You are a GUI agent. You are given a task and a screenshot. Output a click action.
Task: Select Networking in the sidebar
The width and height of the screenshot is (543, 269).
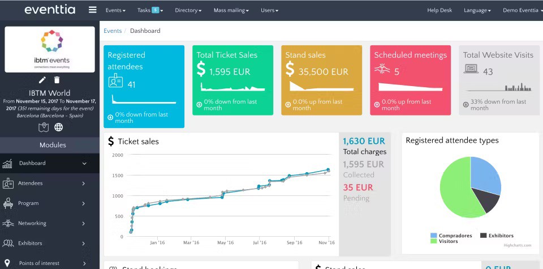coord(32,223)
